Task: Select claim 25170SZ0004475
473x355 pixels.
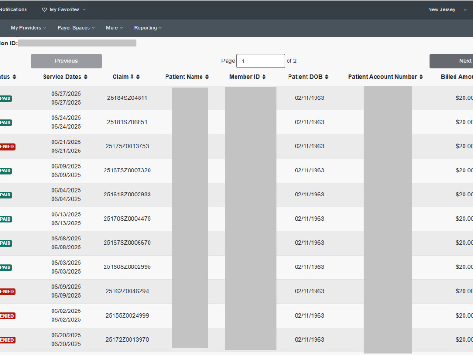Action: tap(127, 219)
